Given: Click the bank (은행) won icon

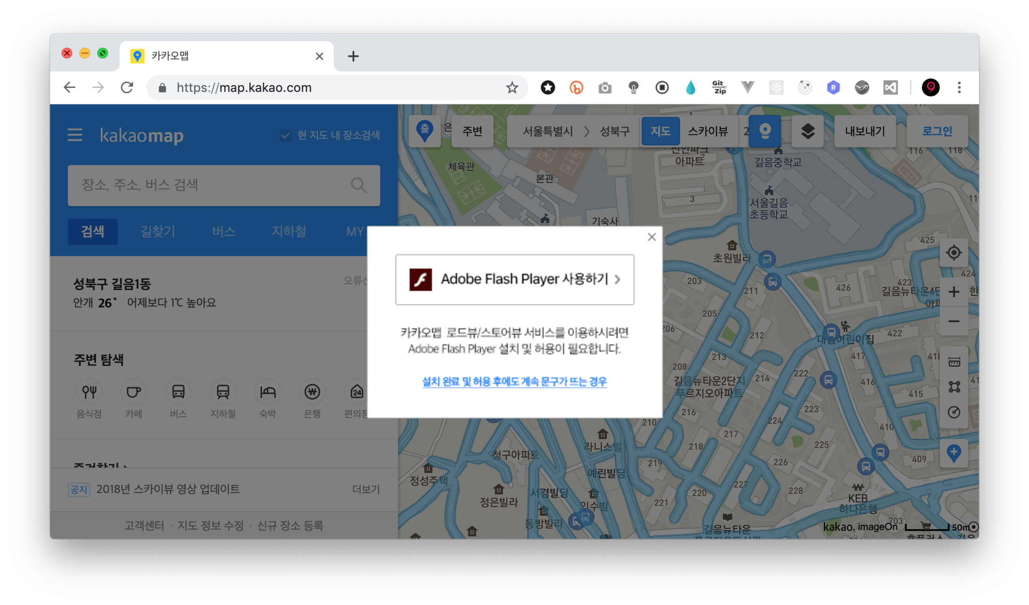Looking at the screenshot, I should 312,393.
